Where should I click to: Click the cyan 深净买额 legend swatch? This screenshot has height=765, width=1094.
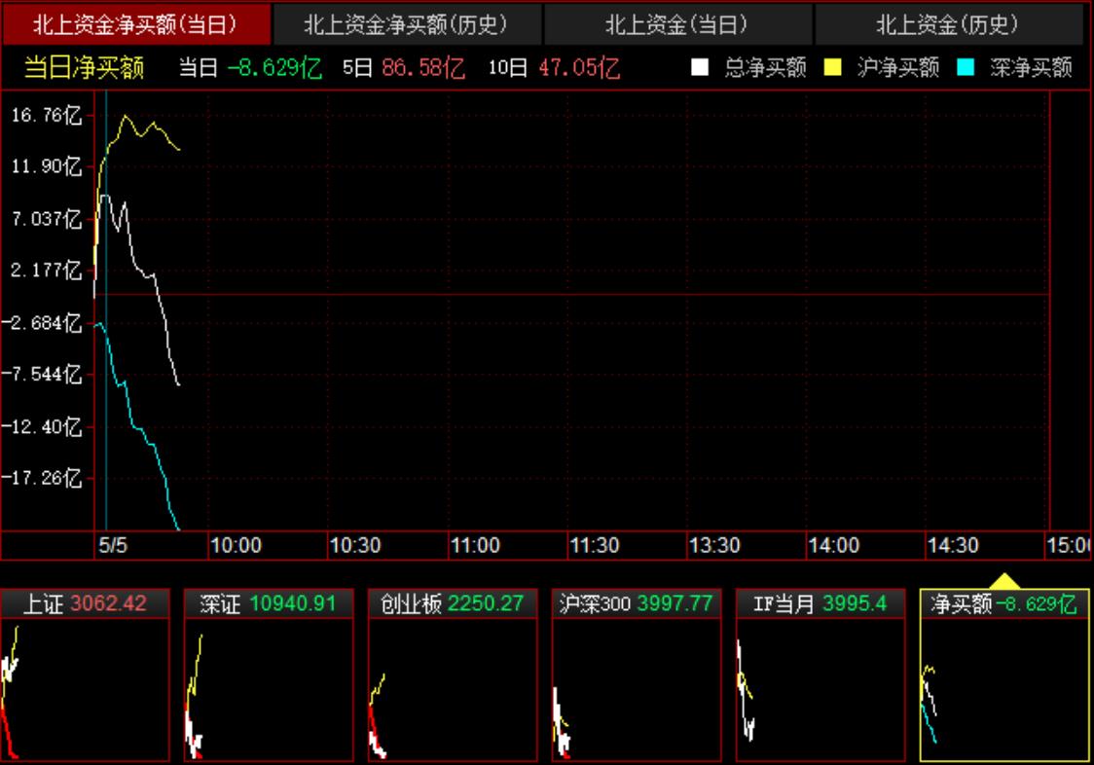pos(966,68)
